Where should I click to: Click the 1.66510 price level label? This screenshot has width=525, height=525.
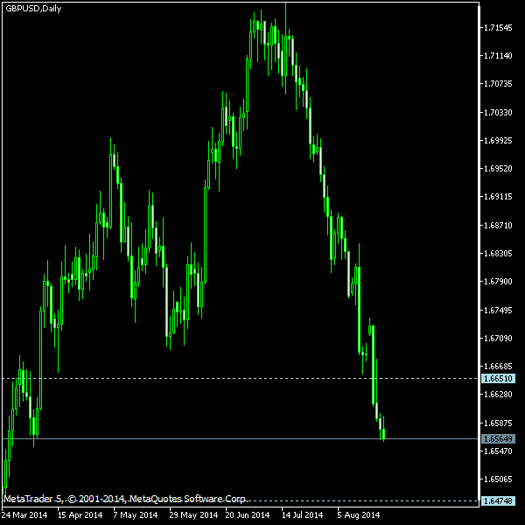(498, 379)
